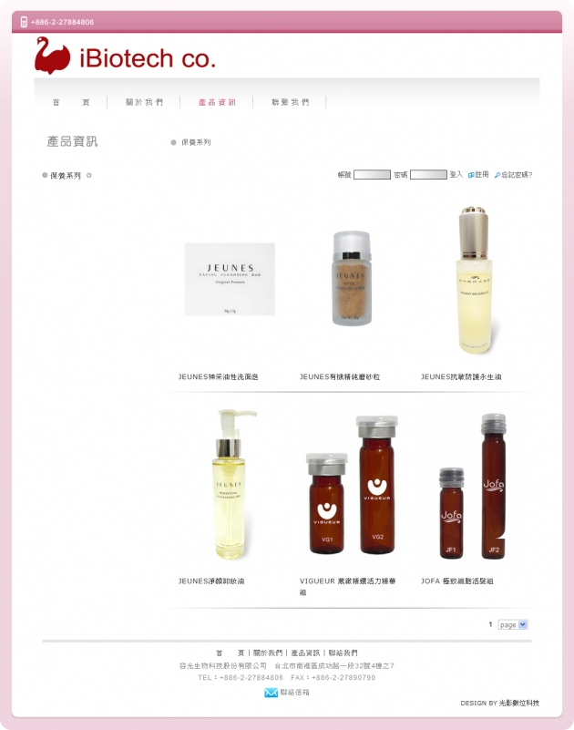The image size is (574, 730).
Task: Click the gray bullet before breadcrumb 保養系列
Action: click(x=174, y=142)
